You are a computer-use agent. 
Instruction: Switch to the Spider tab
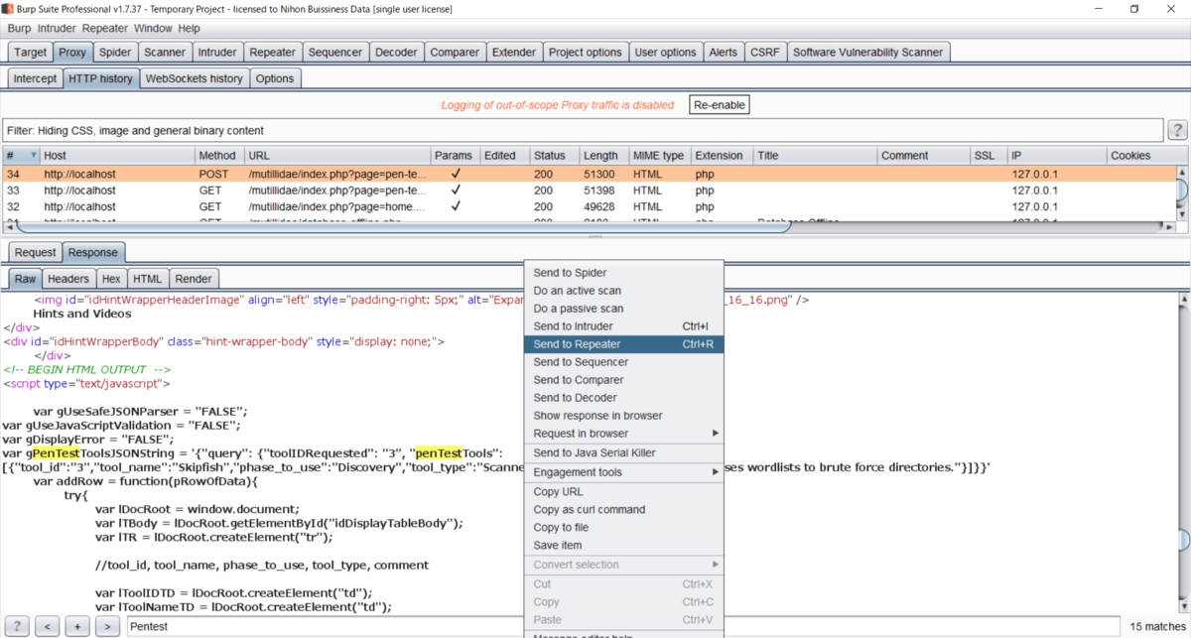tap(115, 53)
